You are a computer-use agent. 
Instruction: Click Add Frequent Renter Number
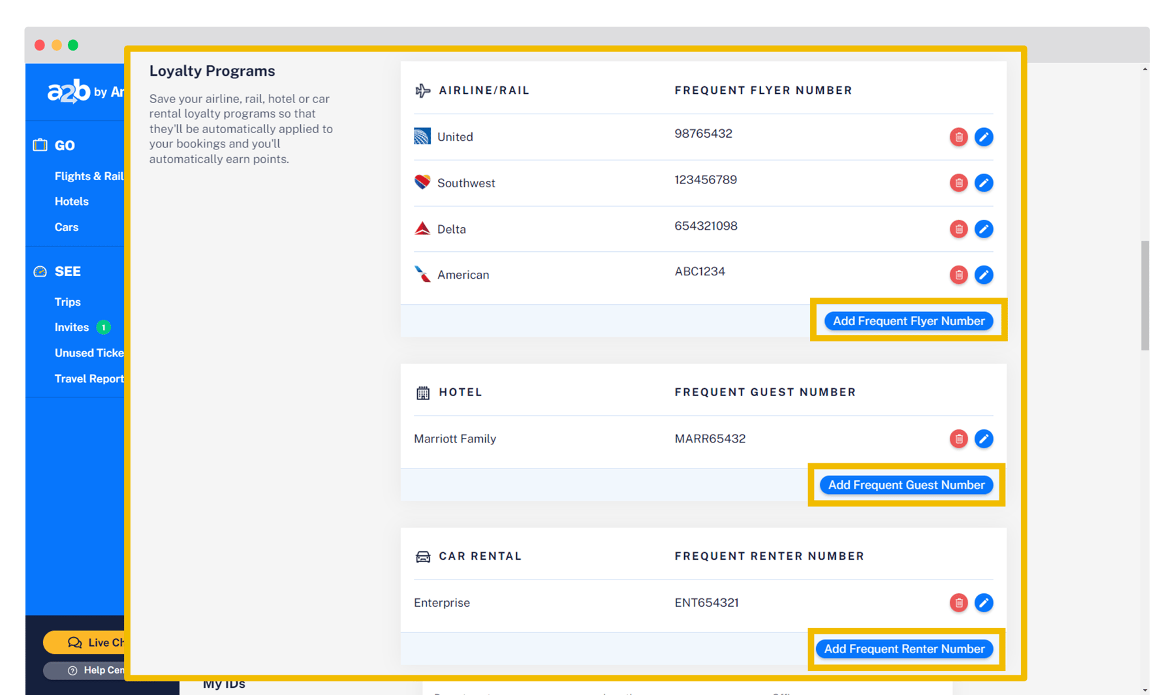(905, 649)
